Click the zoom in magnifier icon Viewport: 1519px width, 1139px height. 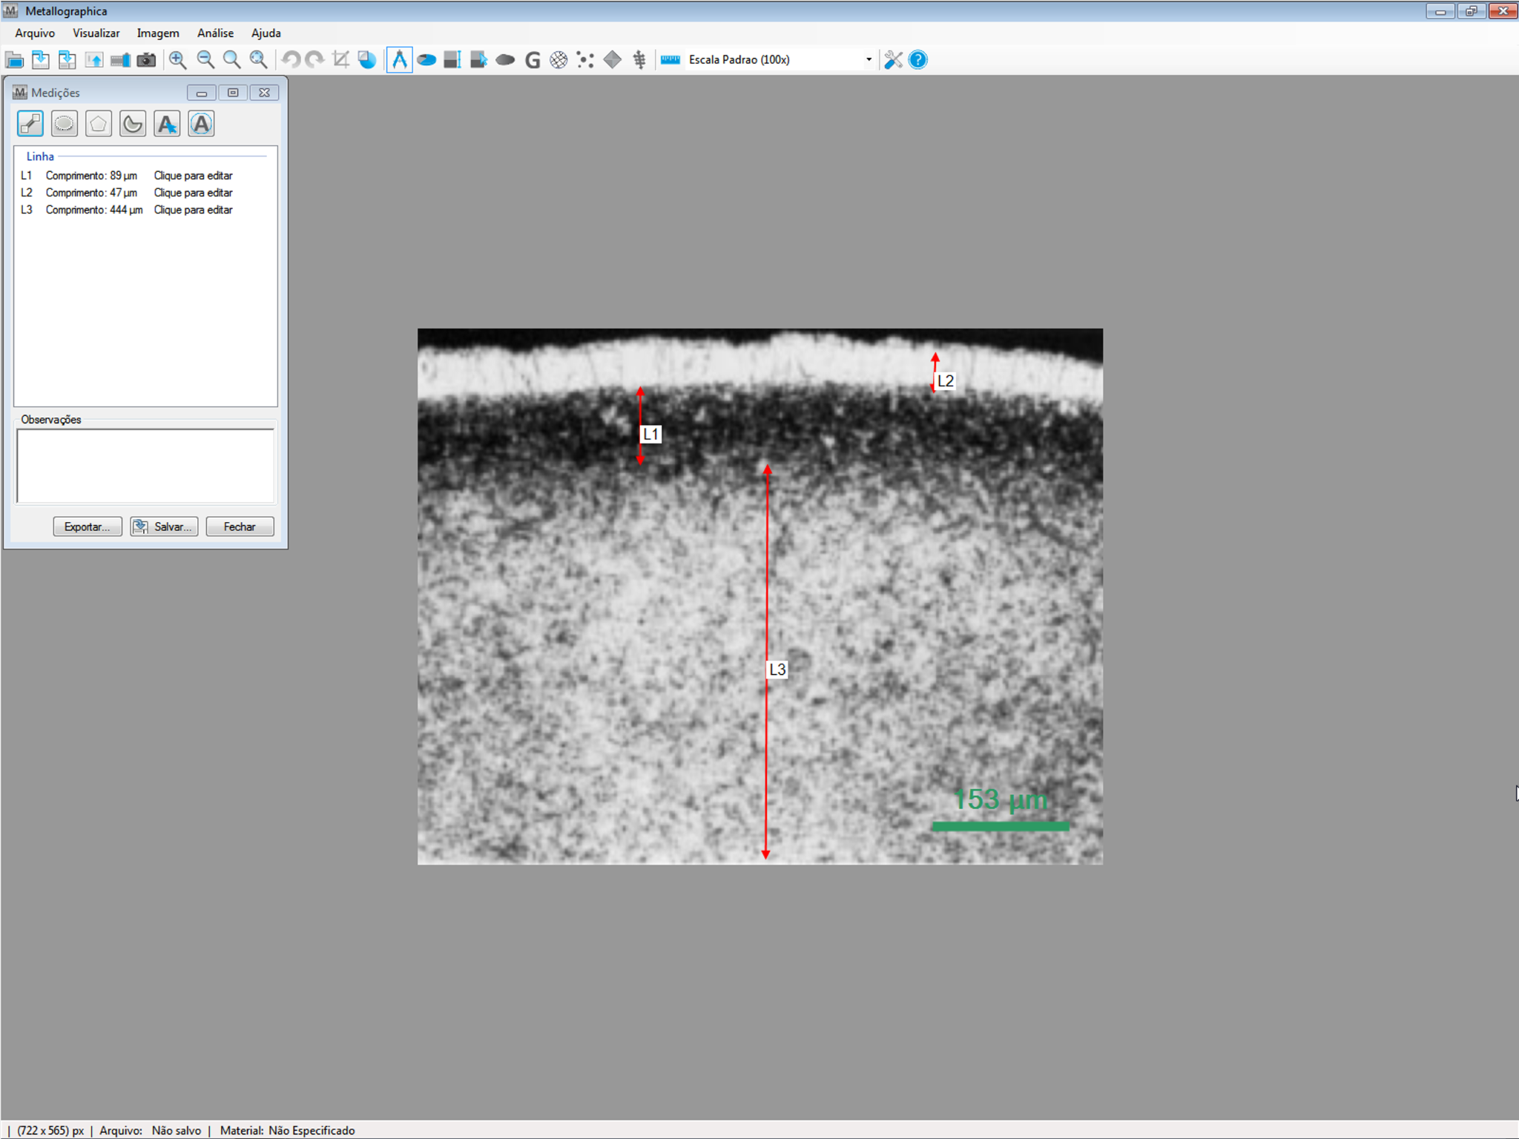pos(178,60)
